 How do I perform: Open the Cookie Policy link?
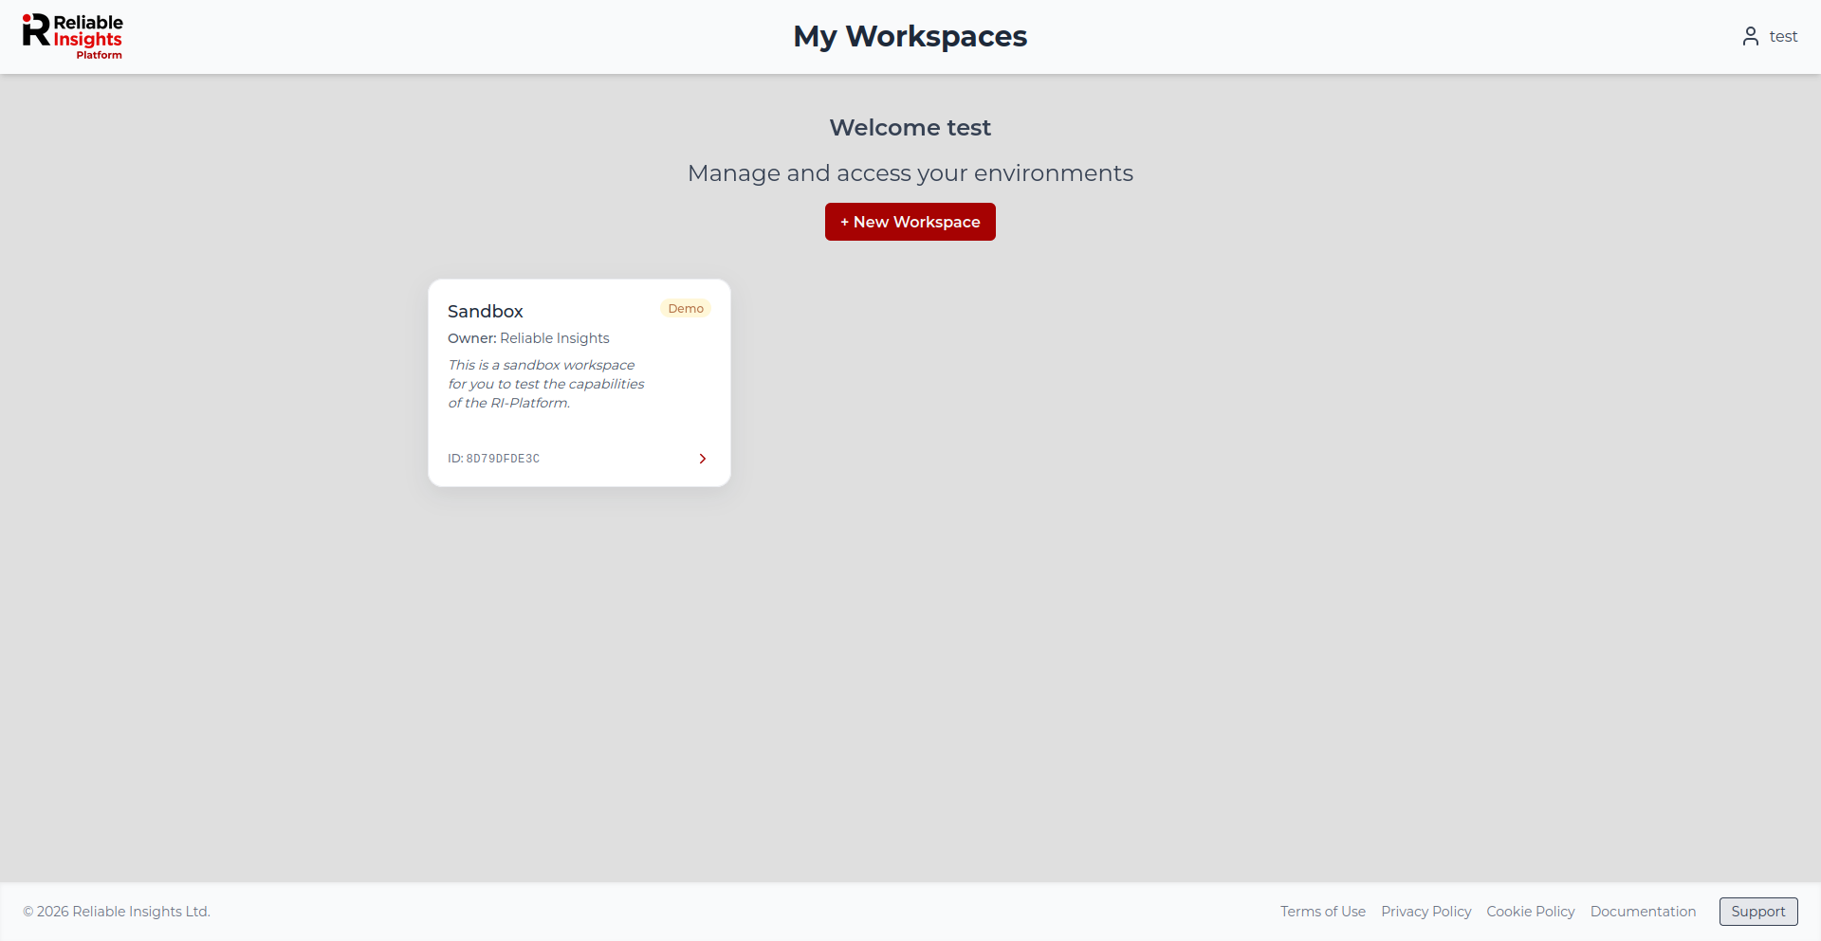[1530, 912]
